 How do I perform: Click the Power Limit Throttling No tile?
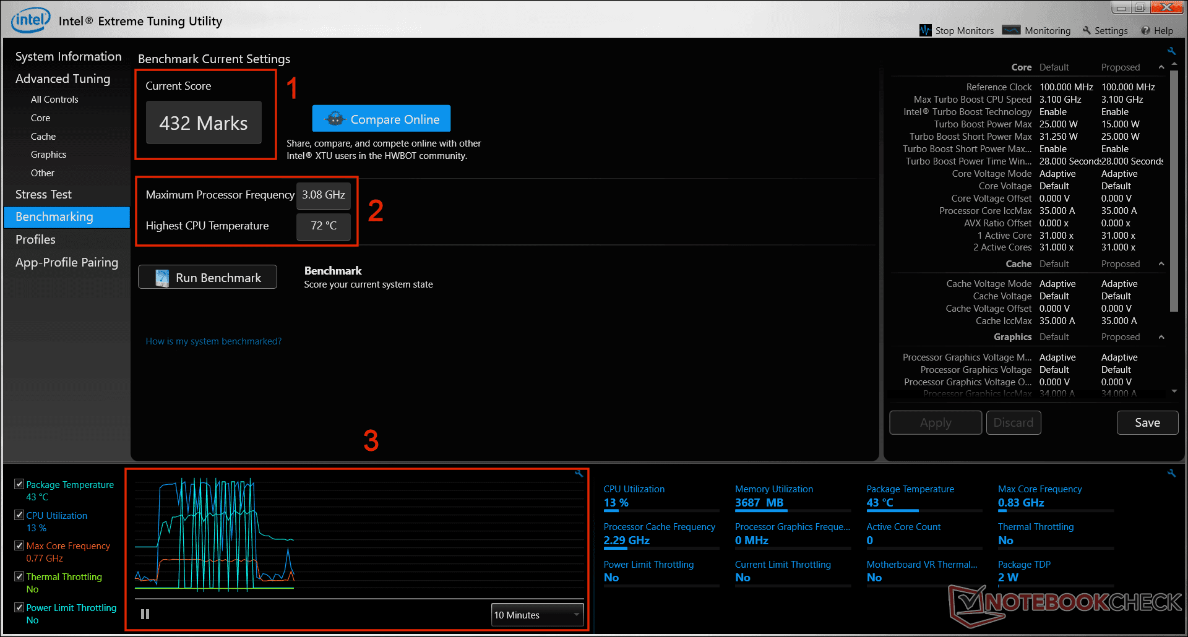tap(661, 572)
